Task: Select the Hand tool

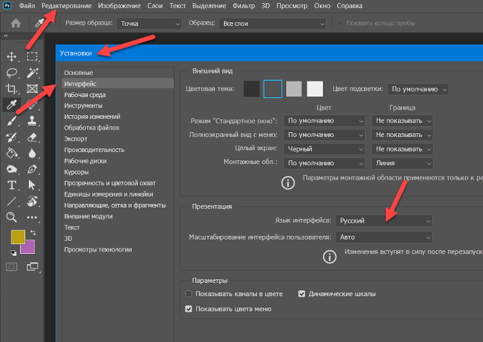Action: (x=32, y=201)
